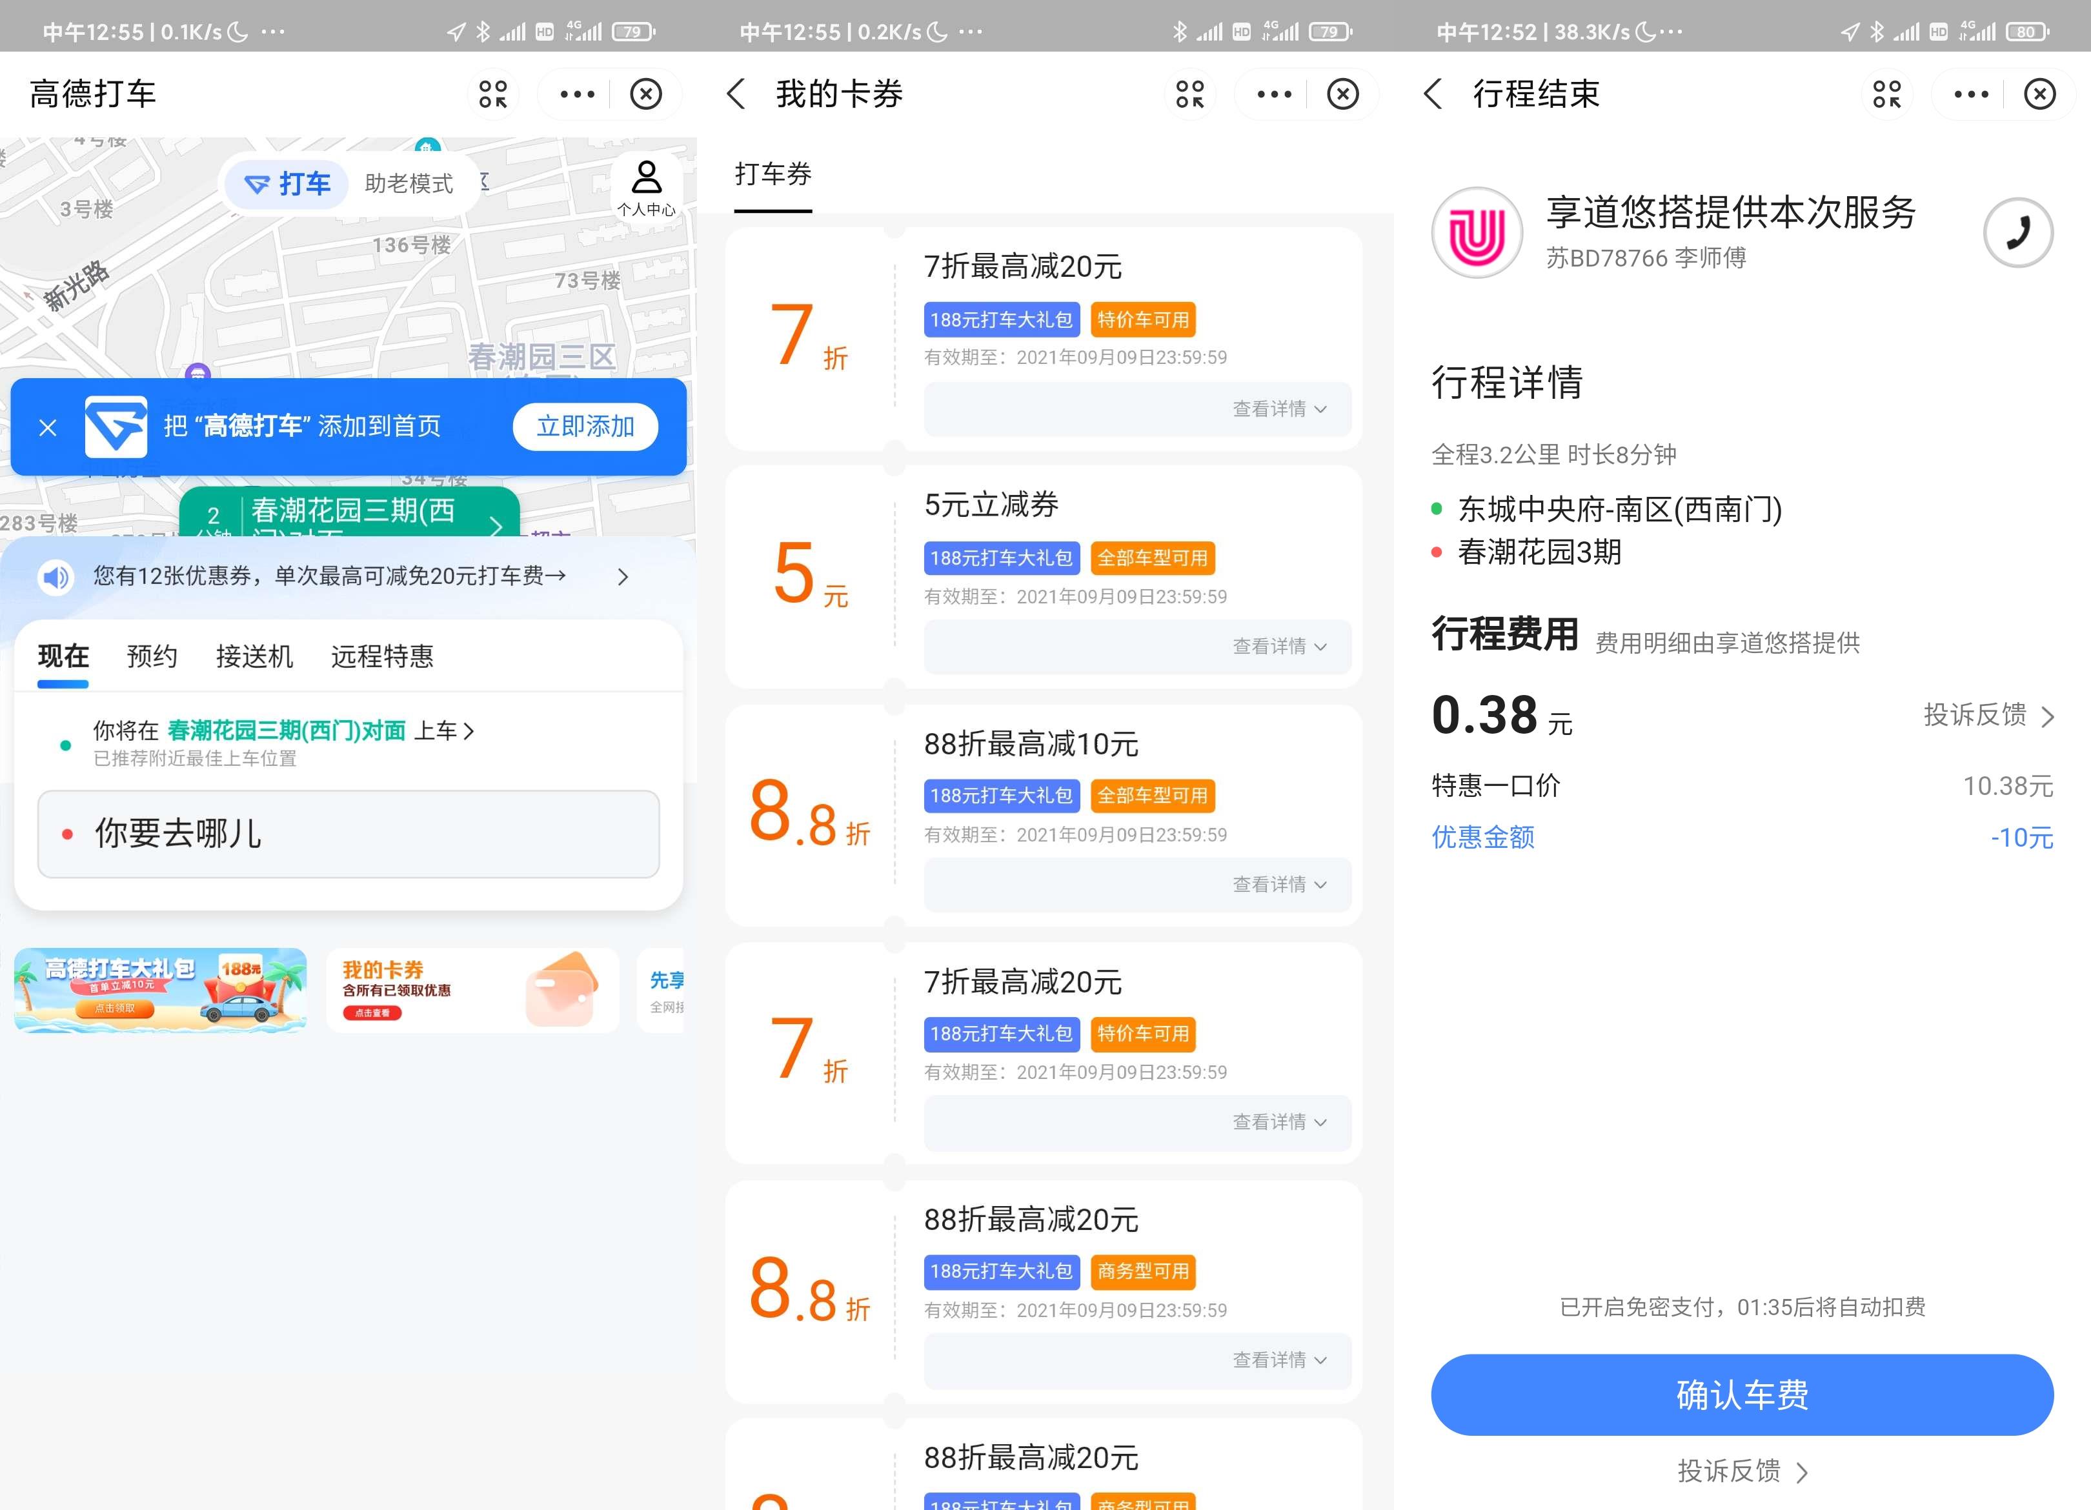Expand 查看详情 on the 5元立减券 coupon
Viewport: 2091px width, 1510px height.
pyautogui.click(x=1278, y=646)
